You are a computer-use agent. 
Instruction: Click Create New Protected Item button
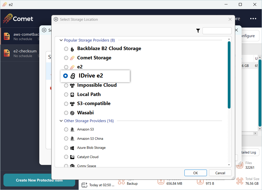tap(39, 180)
